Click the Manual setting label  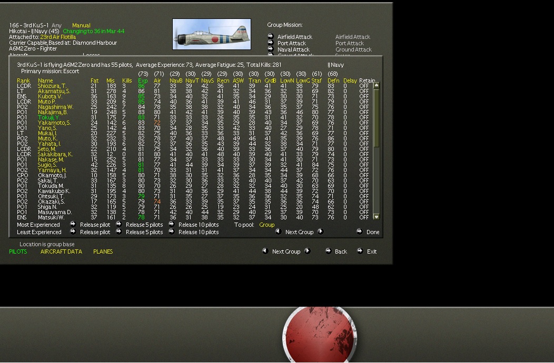click(81, 25)
